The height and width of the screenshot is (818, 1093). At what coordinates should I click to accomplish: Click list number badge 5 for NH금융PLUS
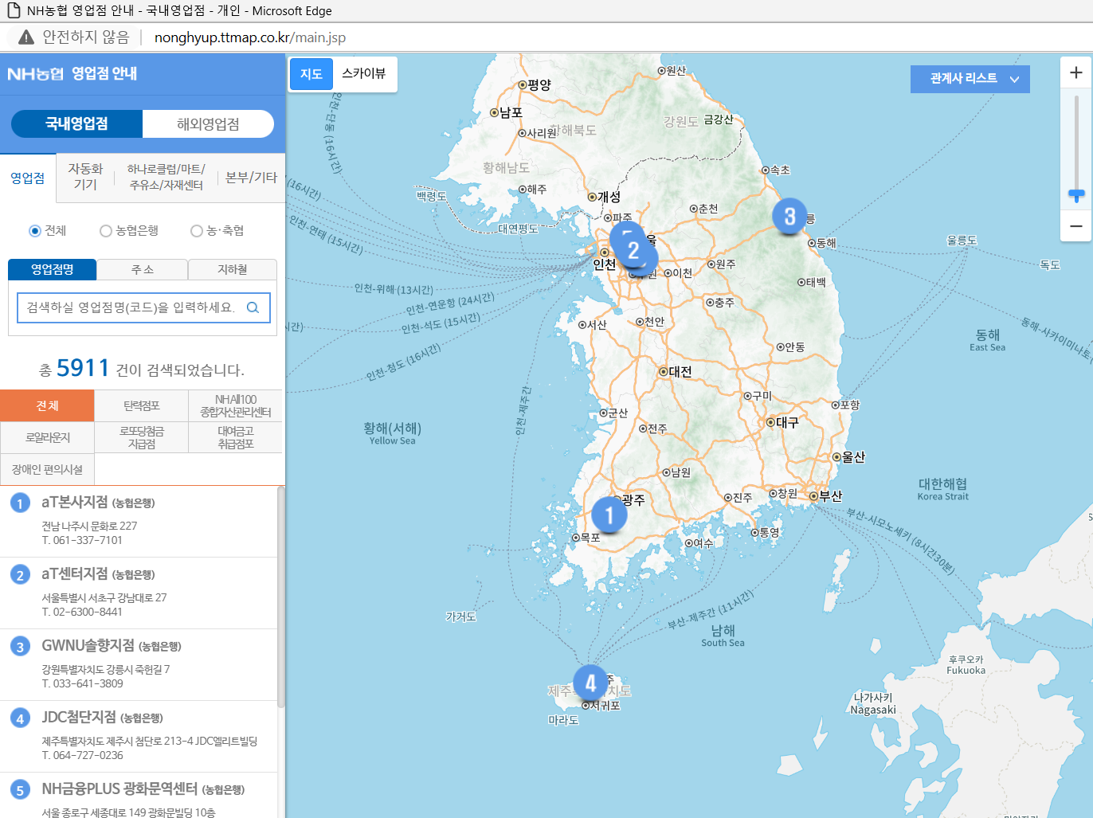20,790
